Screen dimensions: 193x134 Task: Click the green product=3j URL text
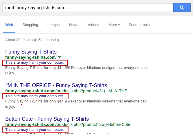tap(68, 91)
